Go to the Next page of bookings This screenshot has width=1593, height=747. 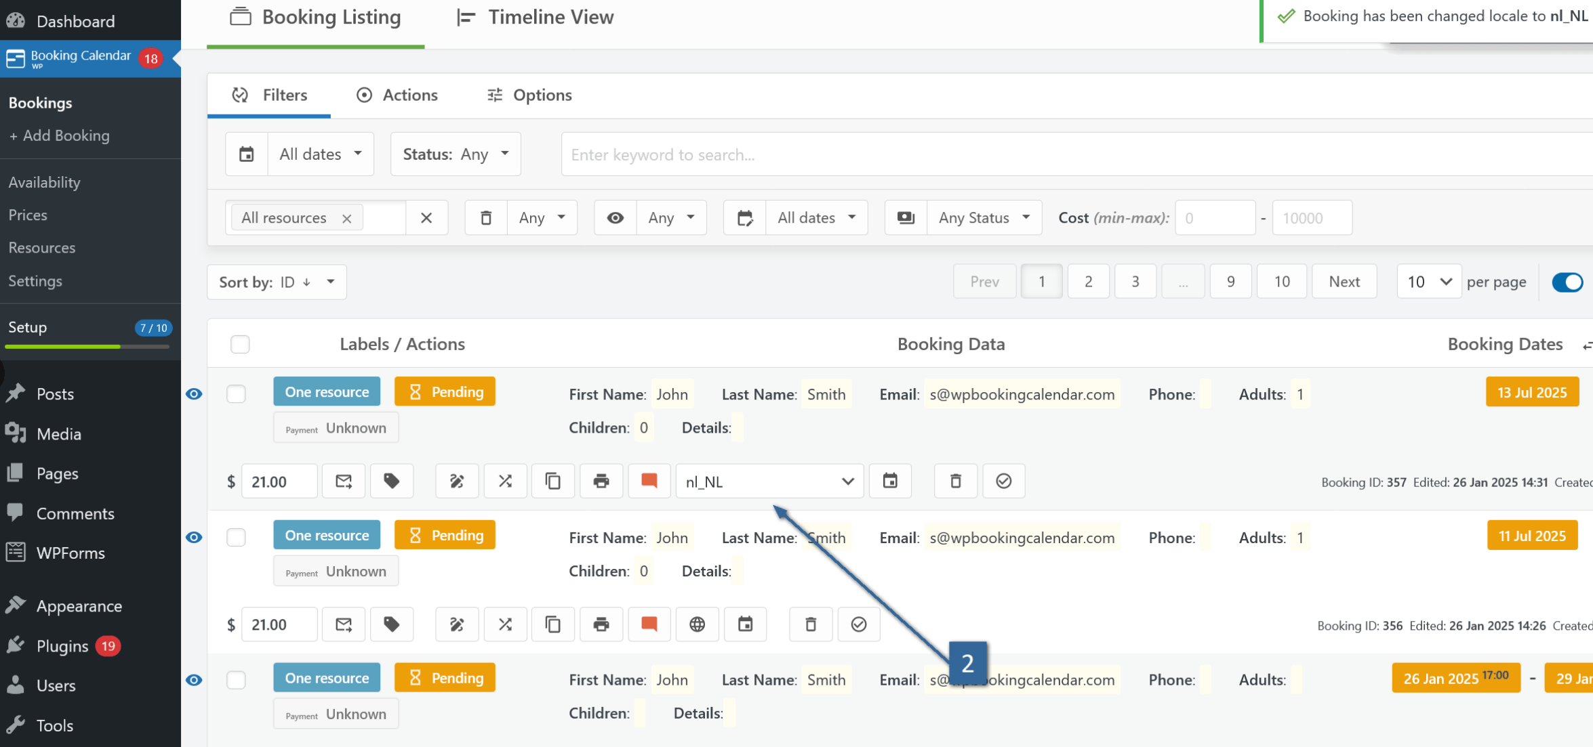pos(1344,282)
